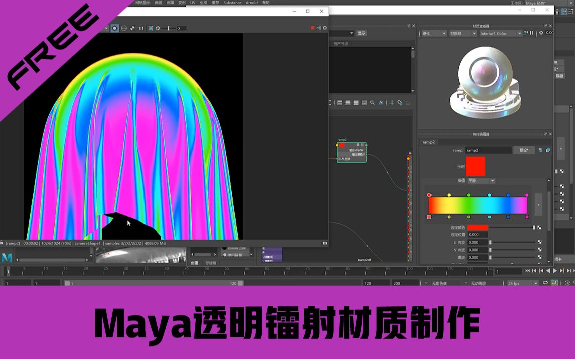Open the Mesh Display menu
Viewport: 575px width, 359px height.
click(x=142, y=3)
